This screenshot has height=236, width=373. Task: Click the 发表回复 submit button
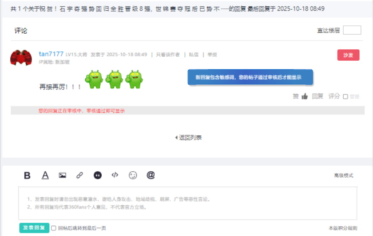pos(34,228)
